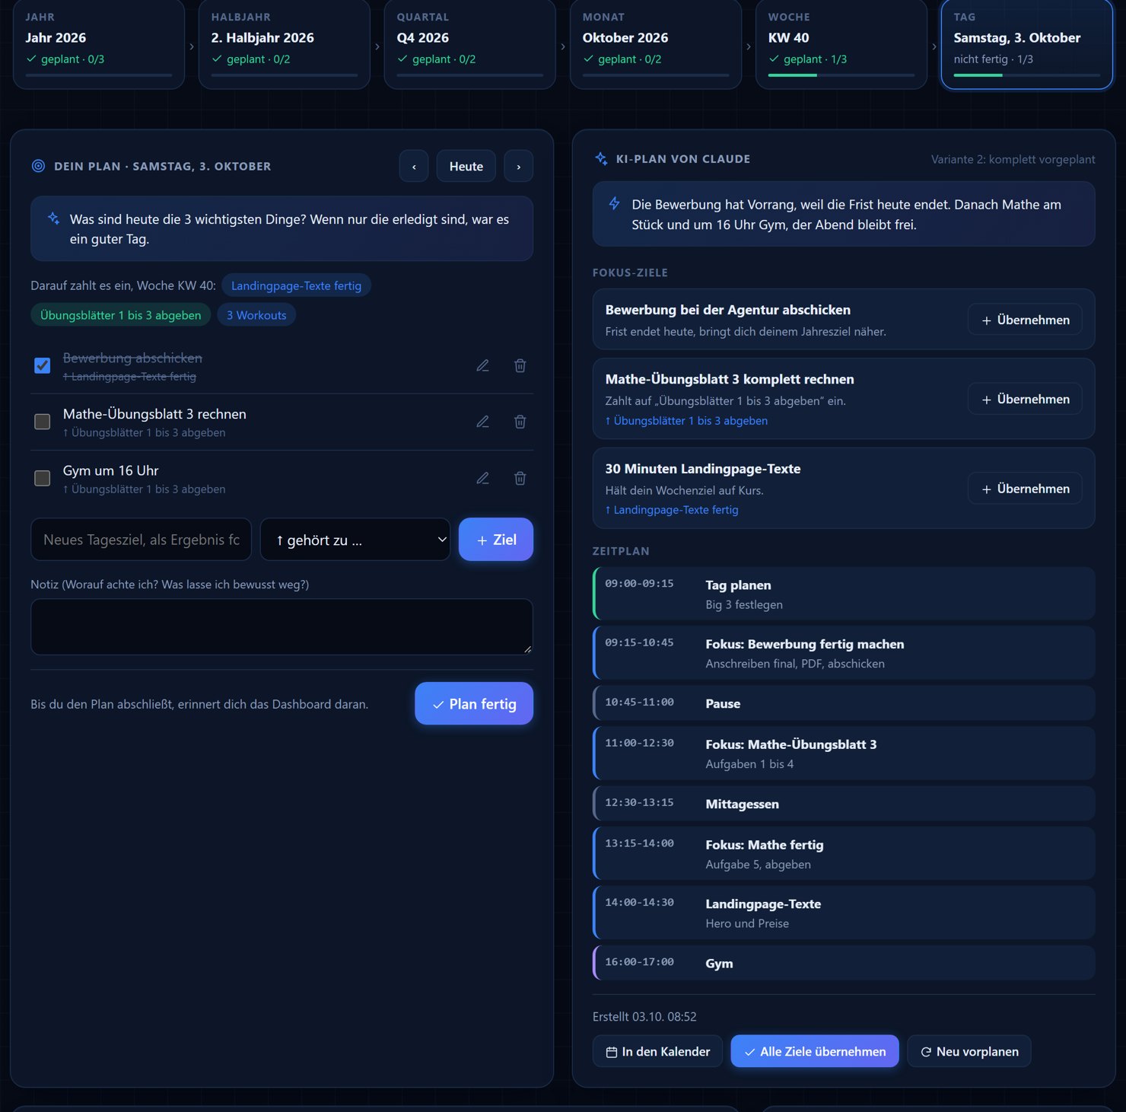The image size is (1126, 1112).
Task: Go to the next day
Action: pyautogui.click(x=519, y=166)
